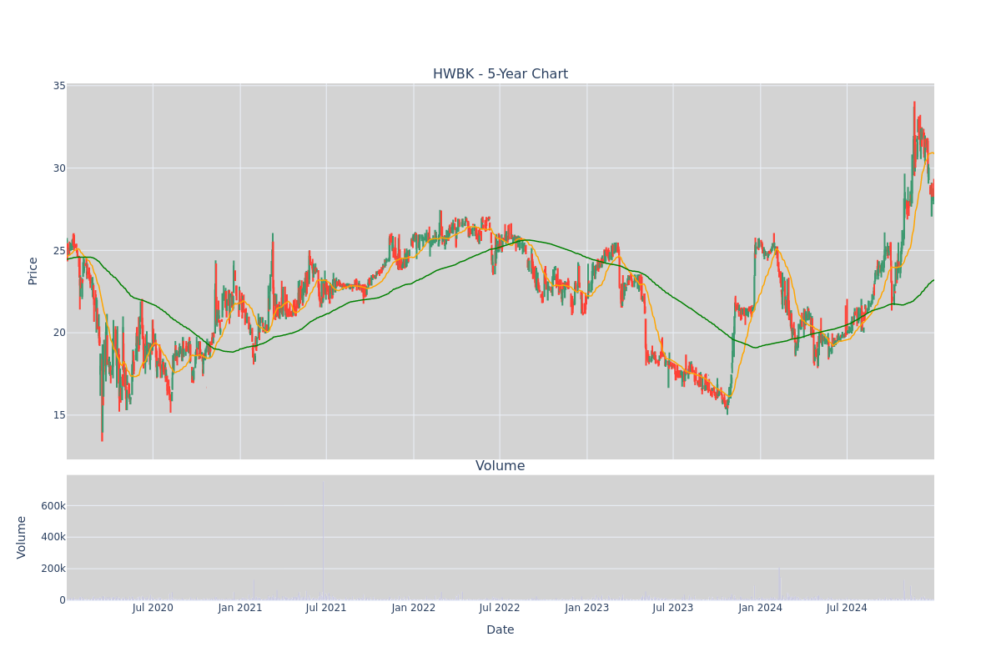1001x667 pixels.
Task: Click date tick 'Jul 2020'
Action: [153, 608]
